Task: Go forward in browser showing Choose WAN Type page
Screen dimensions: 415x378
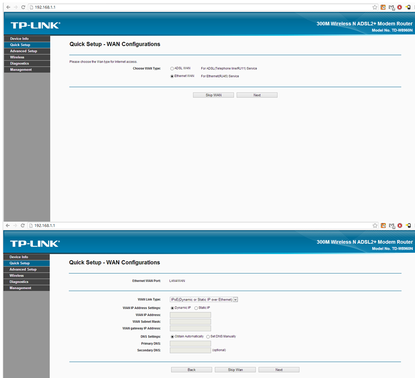Action: [16, 7]
